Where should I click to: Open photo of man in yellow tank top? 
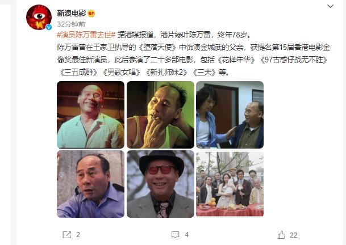tap(160, 115)
